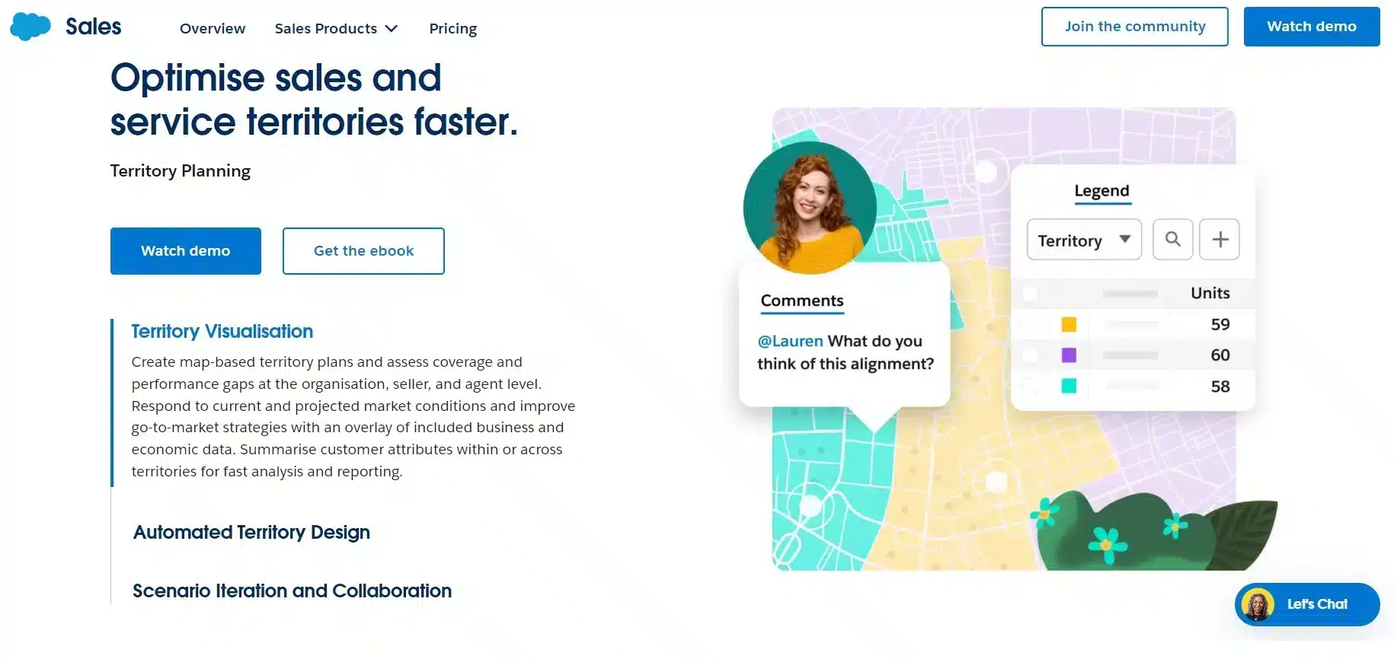Click the Sales heading link

click(94, 27)
